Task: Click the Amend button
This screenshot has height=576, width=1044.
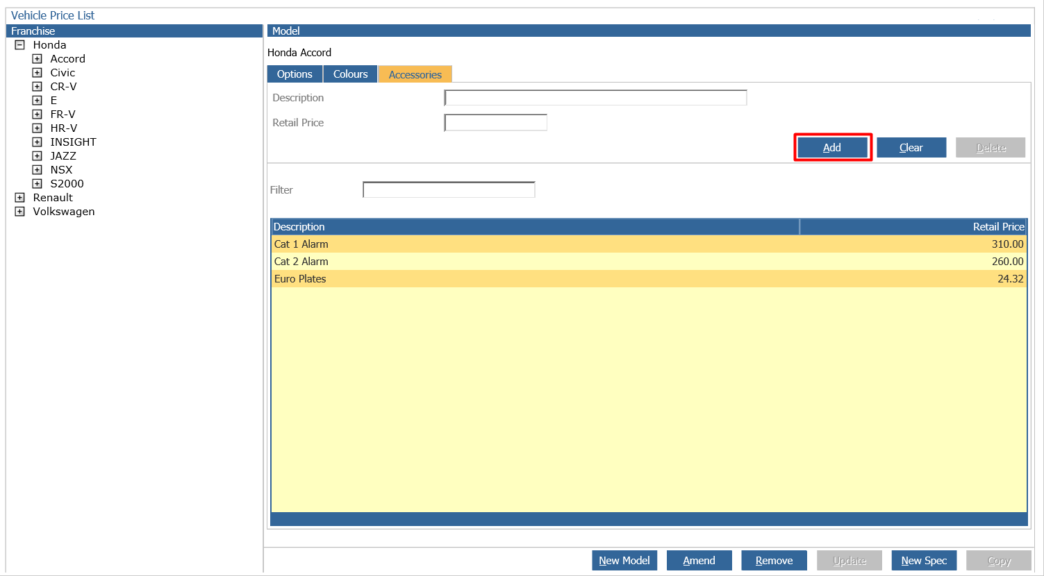Action: (699, 561)
